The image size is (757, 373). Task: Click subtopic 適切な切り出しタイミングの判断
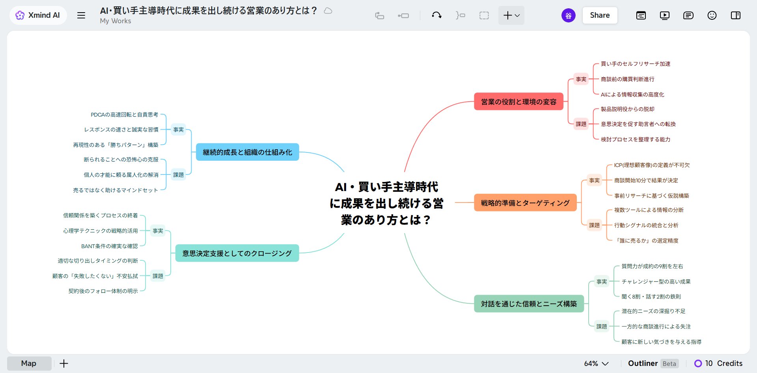(x=98, y=261)
